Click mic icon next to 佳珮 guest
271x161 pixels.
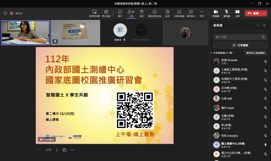[x=265, y=117]
